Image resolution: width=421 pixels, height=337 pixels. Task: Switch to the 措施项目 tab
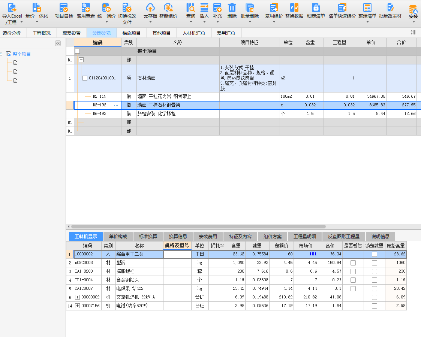click(132, 33)
